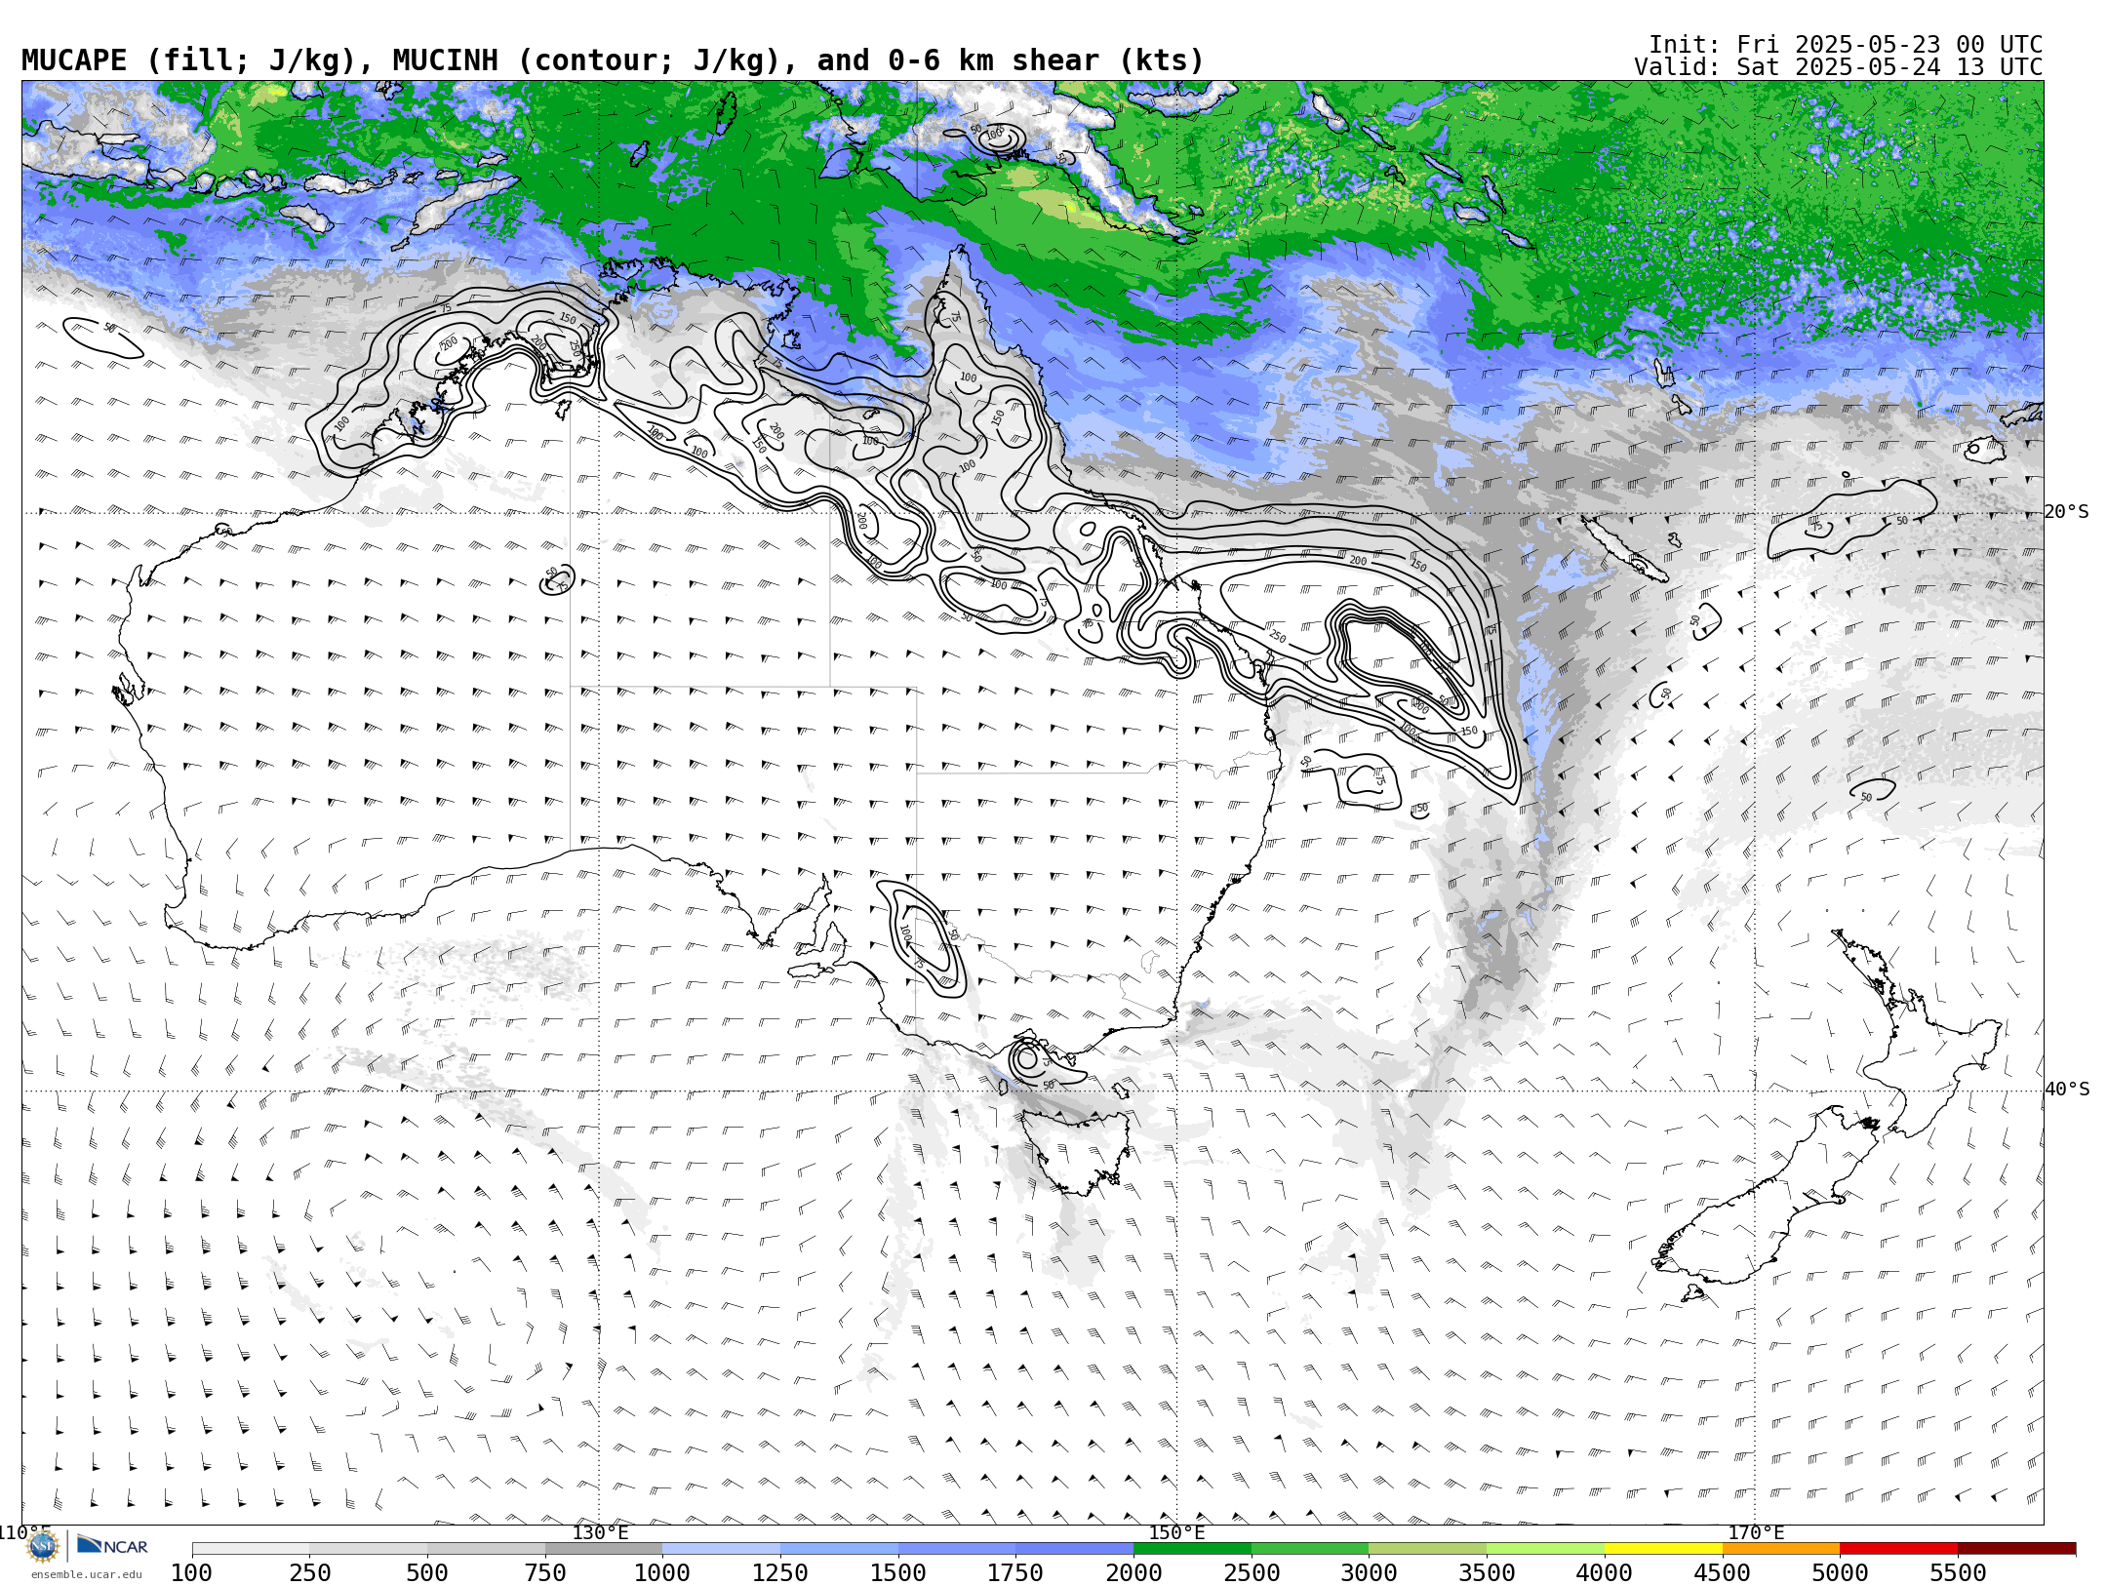The image size is (2107, 1586).
Task: Pick the lightest gray 100–250 colorbar swatch
Action: coord(251,1549)
